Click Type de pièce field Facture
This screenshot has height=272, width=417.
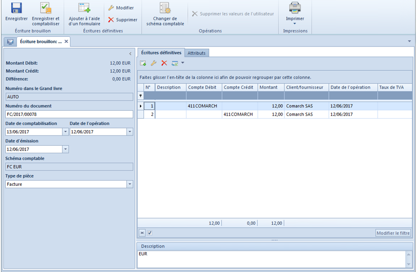click(66, 184)
